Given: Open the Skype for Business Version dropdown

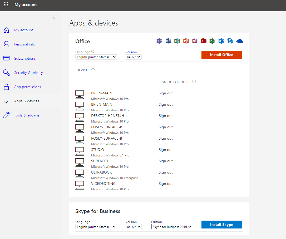Looking at the screenshot, I should (133, 227).
